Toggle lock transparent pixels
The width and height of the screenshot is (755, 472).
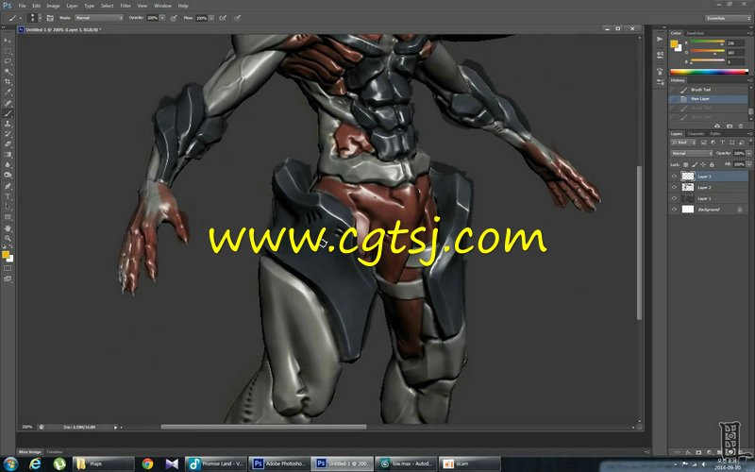(x=686, y=164)
